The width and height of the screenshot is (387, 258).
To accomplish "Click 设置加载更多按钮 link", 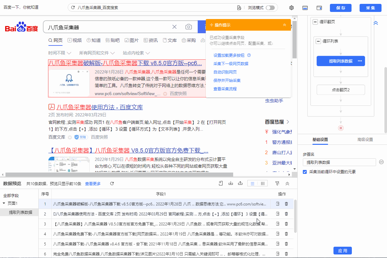I will (229, 55).
